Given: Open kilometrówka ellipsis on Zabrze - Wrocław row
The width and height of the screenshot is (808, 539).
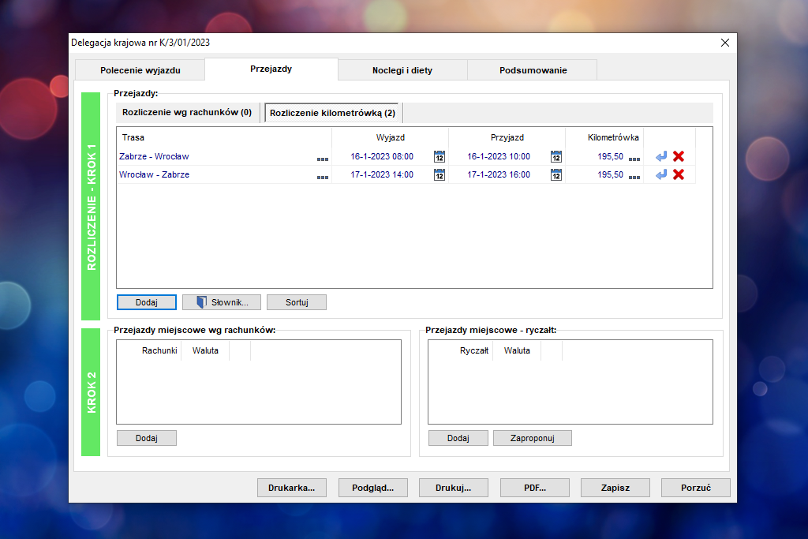Looking at the screenshot, I should [x=634, y=159].
